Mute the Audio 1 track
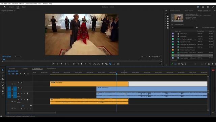Viewport: 216px width, 122px height. 21,94
